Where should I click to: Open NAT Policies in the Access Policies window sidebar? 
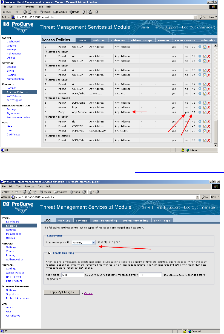click(x=14, y=96)
